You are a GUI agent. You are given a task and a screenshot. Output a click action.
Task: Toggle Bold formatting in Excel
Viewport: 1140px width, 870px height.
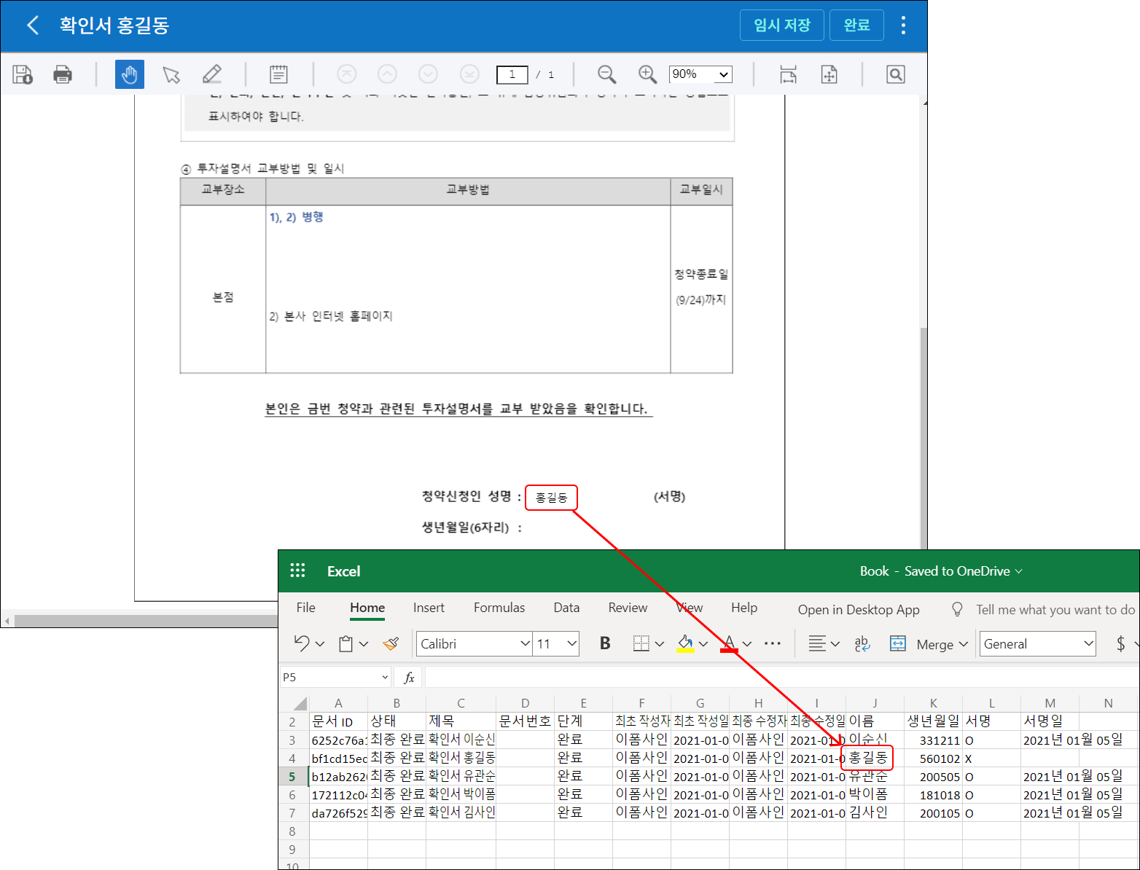[604, 643]
